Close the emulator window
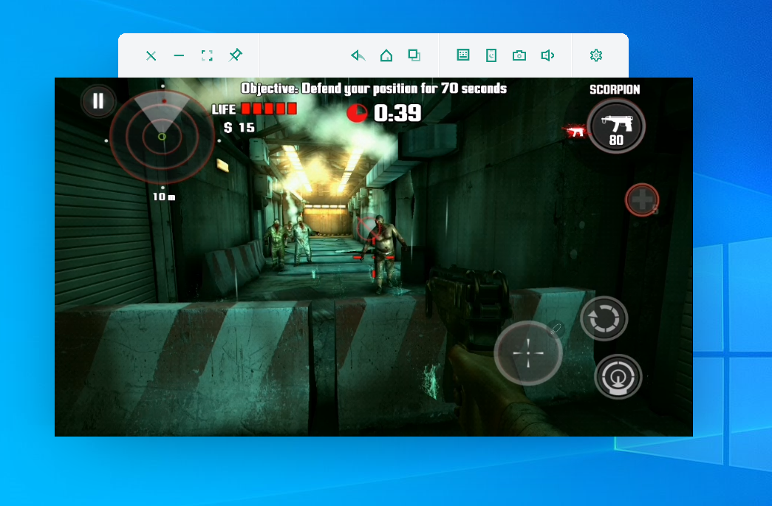772x506 pixels. (x=151, y=55)
